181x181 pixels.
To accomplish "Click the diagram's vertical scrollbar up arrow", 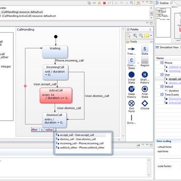I will click(123, 29).
